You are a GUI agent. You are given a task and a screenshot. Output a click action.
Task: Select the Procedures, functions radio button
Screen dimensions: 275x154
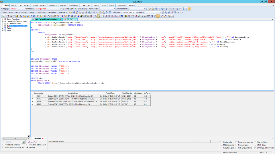coord(3,145)
